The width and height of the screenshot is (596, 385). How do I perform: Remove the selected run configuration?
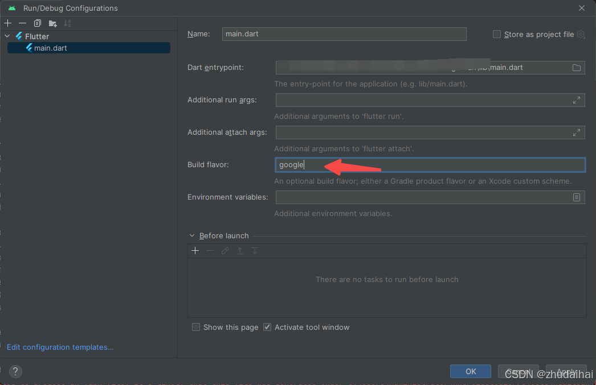click(x=22, y=23)
